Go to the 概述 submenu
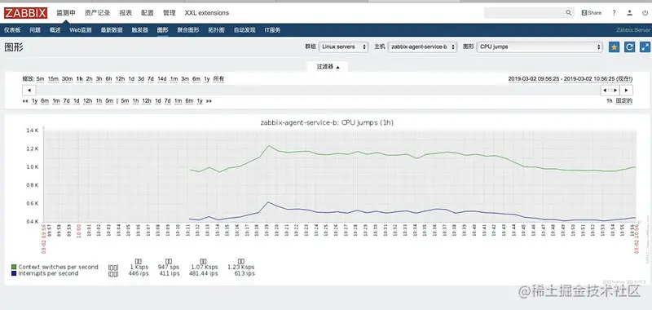The height and width of the screenshot is (310, 652). (55, 30)
